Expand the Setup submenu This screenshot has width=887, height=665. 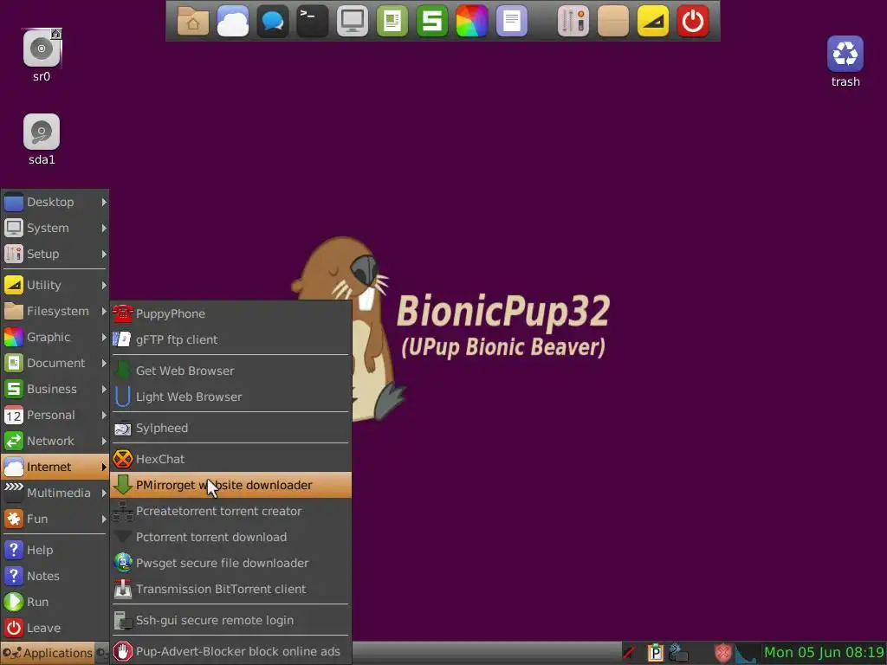click(x=55, y=254)
